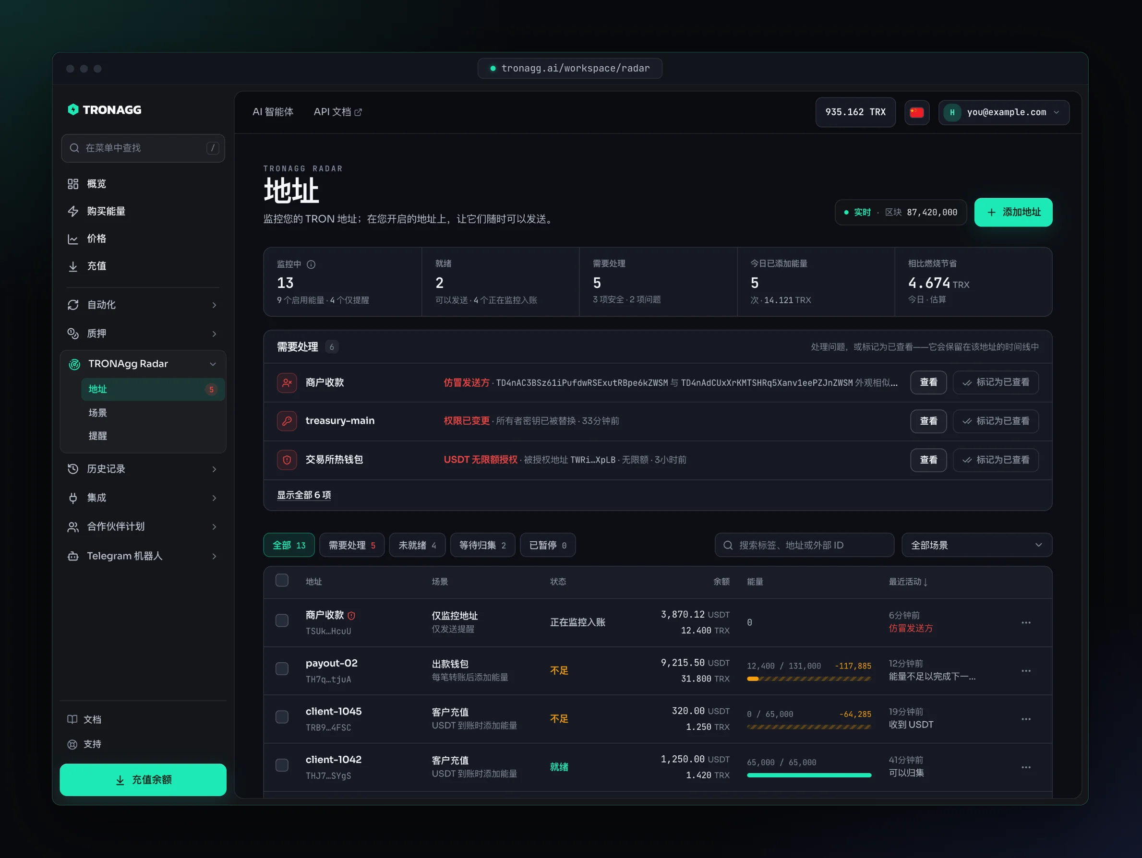Click the 添加地址 button
Viewport: 1142px width, 858px height.
coord(1013,212)
